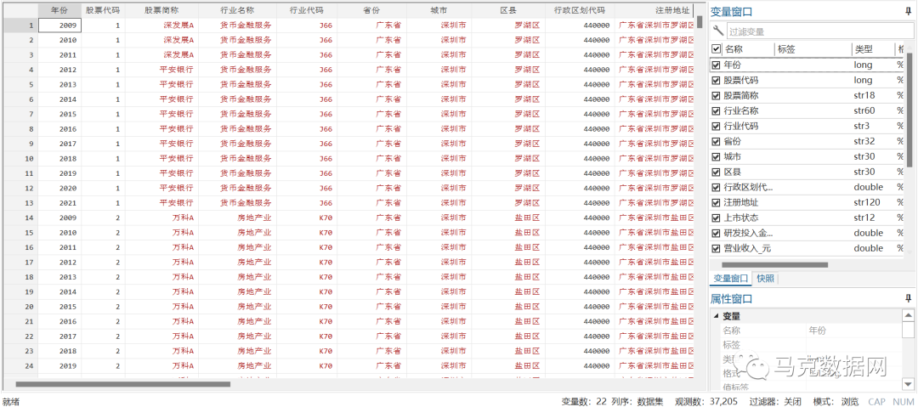
Task: Select row number 1 header
Action: click(x=20, y=25)
